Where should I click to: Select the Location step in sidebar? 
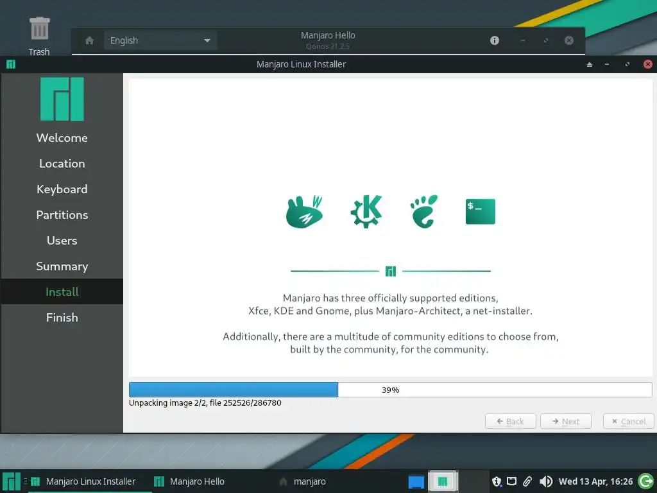(62, 164)
